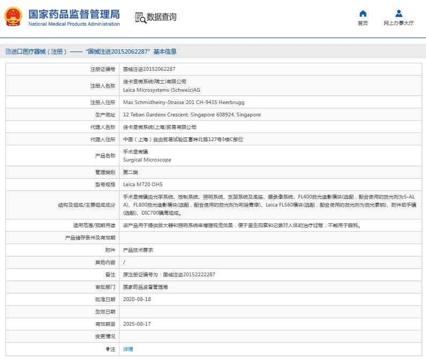Select registration number 国械注进20152062287 cell
This screenshot has height=360, width=426.
point(149,69)
